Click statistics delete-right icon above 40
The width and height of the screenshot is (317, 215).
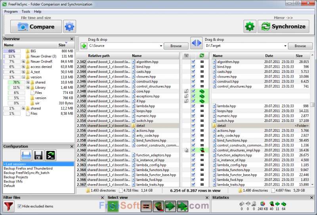coord(271,204)
